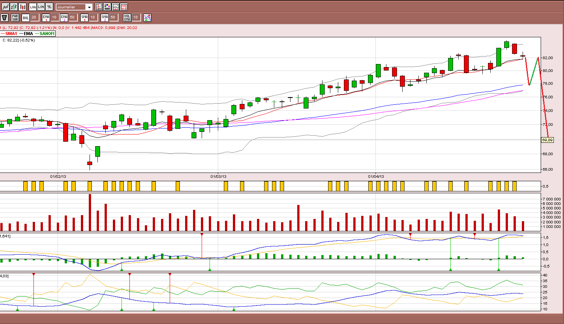The width and height of the screenshot is (564, 324).
Task: Click the 01/04/13 date label
Action: pyautogui.click(x=376, y=176)
